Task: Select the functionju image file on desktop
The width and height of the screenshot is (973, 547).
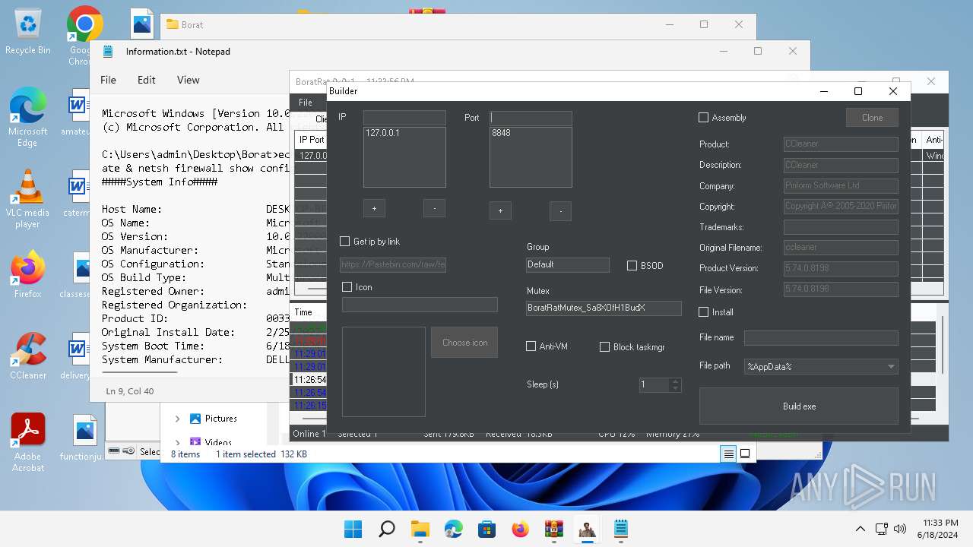Action: (x=84, y=438)
